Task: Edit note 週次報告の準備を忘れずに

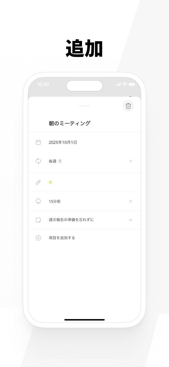Action: 71,220
